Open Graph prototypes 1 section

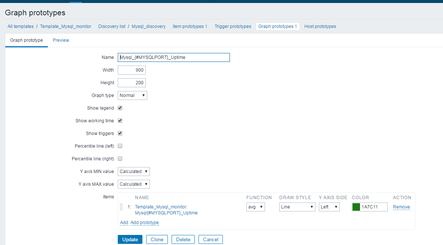(277, 26)
